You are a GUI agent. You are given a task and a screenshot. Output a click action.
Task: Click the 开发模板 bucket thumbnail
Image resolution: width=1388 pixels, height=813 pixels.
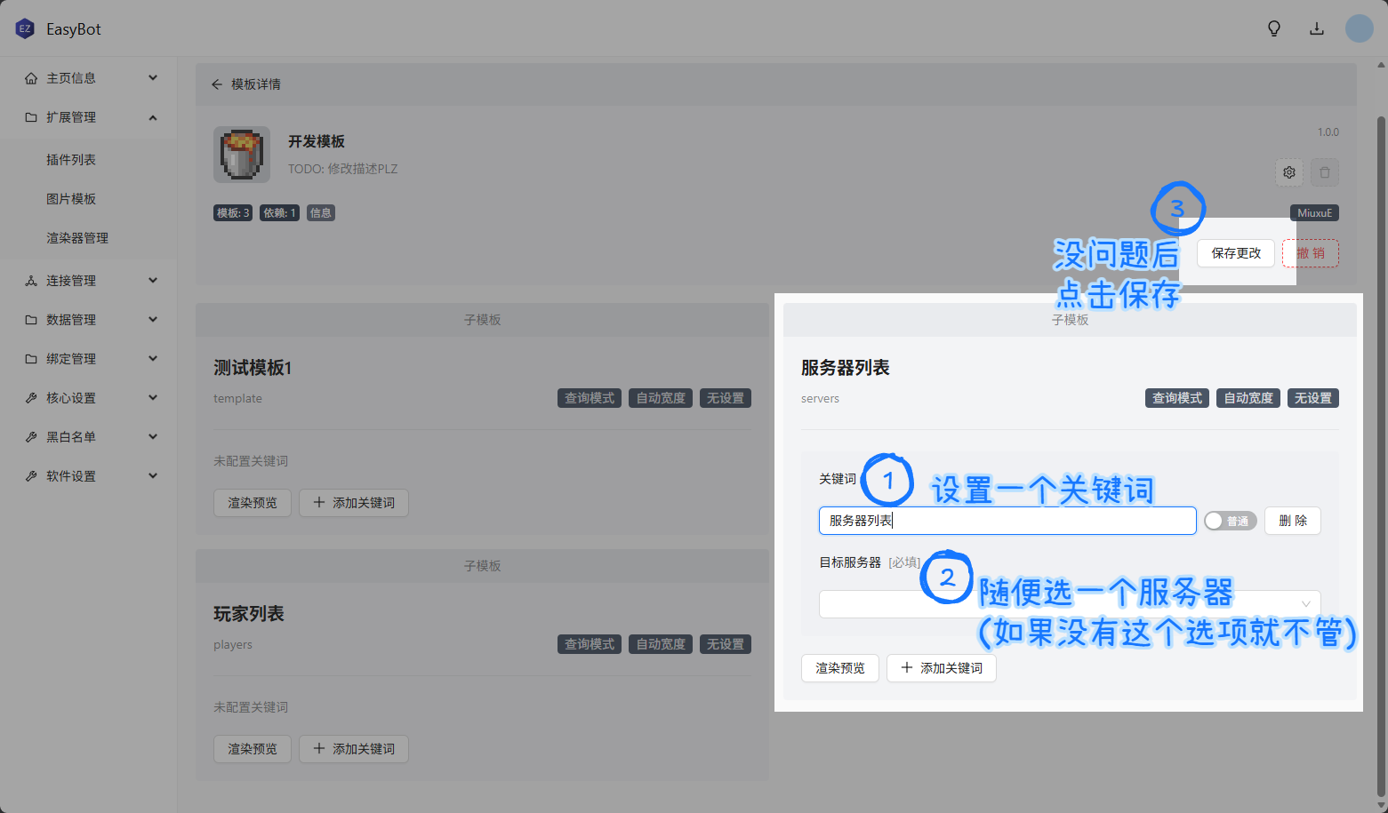242,155
